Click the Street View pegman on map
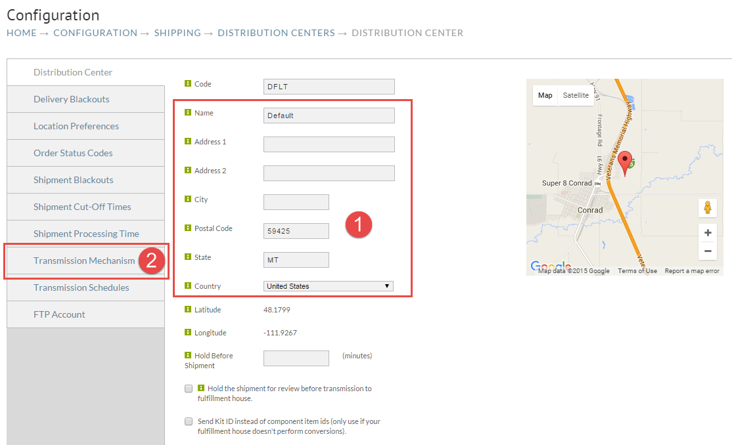This screenshot has width=732, height=445. (708, 207)
